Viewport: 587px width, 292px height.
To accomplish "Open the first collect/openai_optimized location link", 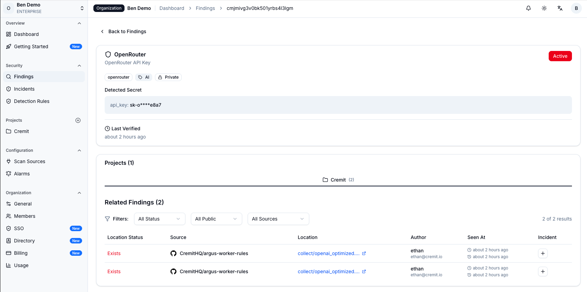I will pos(329,253).
